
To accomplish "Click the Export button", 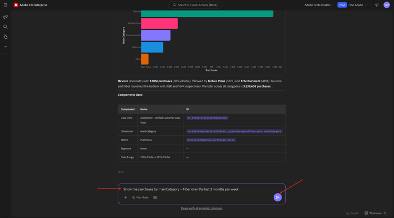I will 352,213.
